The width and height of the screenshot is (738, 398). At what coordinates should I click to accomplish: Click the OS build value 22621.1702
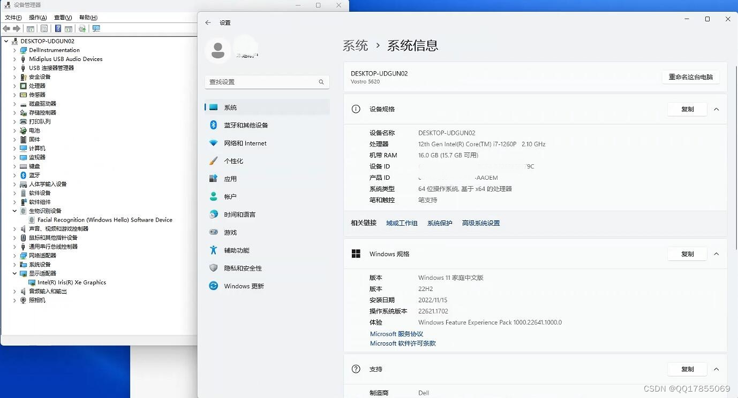point(433,311)
